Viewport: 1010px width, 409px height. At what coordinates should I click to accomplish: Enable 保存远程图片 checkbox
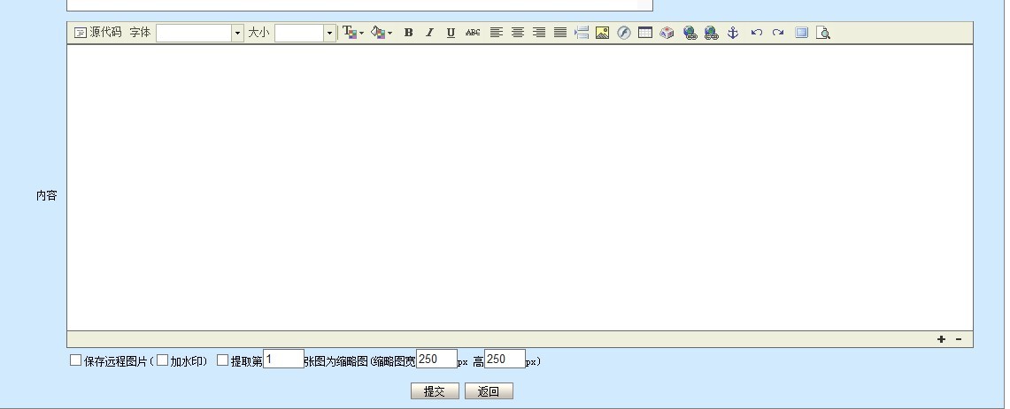75,360
